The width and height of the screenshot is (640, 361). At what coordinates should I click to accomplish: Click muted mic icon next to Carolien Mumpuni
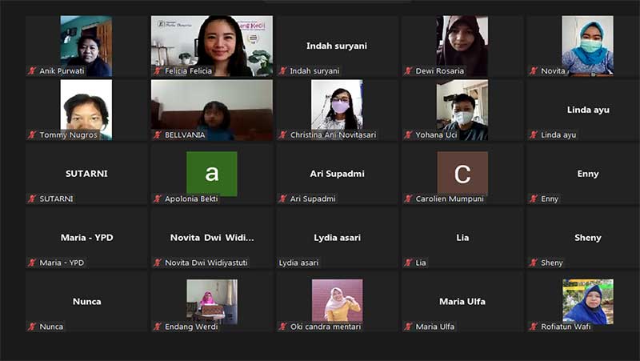pyautogui.click(x=408, y=199)
